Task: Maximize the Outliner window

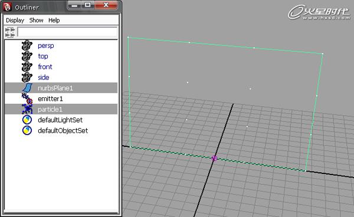Action: click(x=88, y=5)
